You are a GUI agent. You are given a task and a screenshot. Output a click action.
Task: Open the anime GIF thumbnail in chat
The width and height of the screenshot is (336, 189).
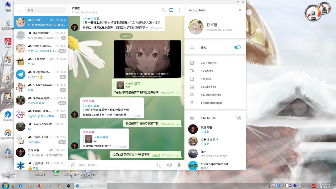[x=147, y=59]
